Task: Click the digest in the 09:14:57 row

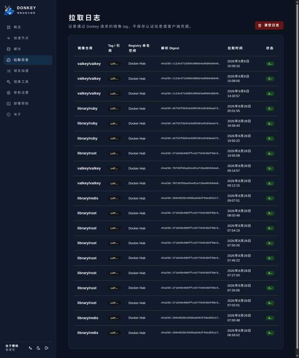Action: (x=190, y=168)
